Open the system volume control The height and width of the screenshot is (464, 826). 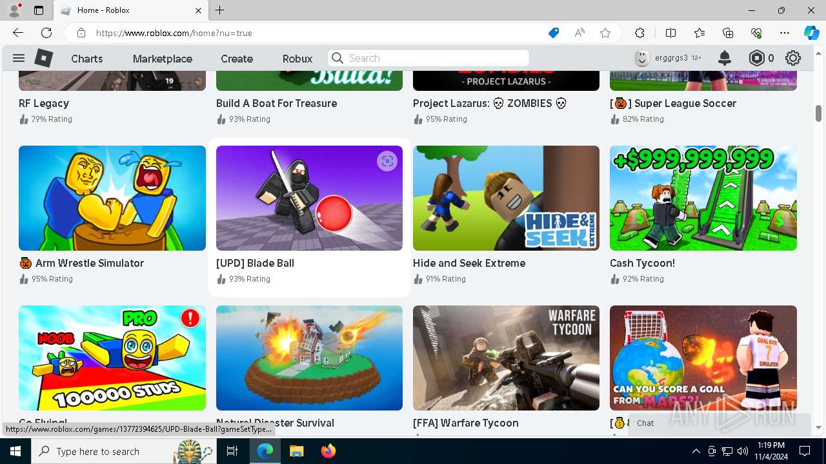[742, 451]
